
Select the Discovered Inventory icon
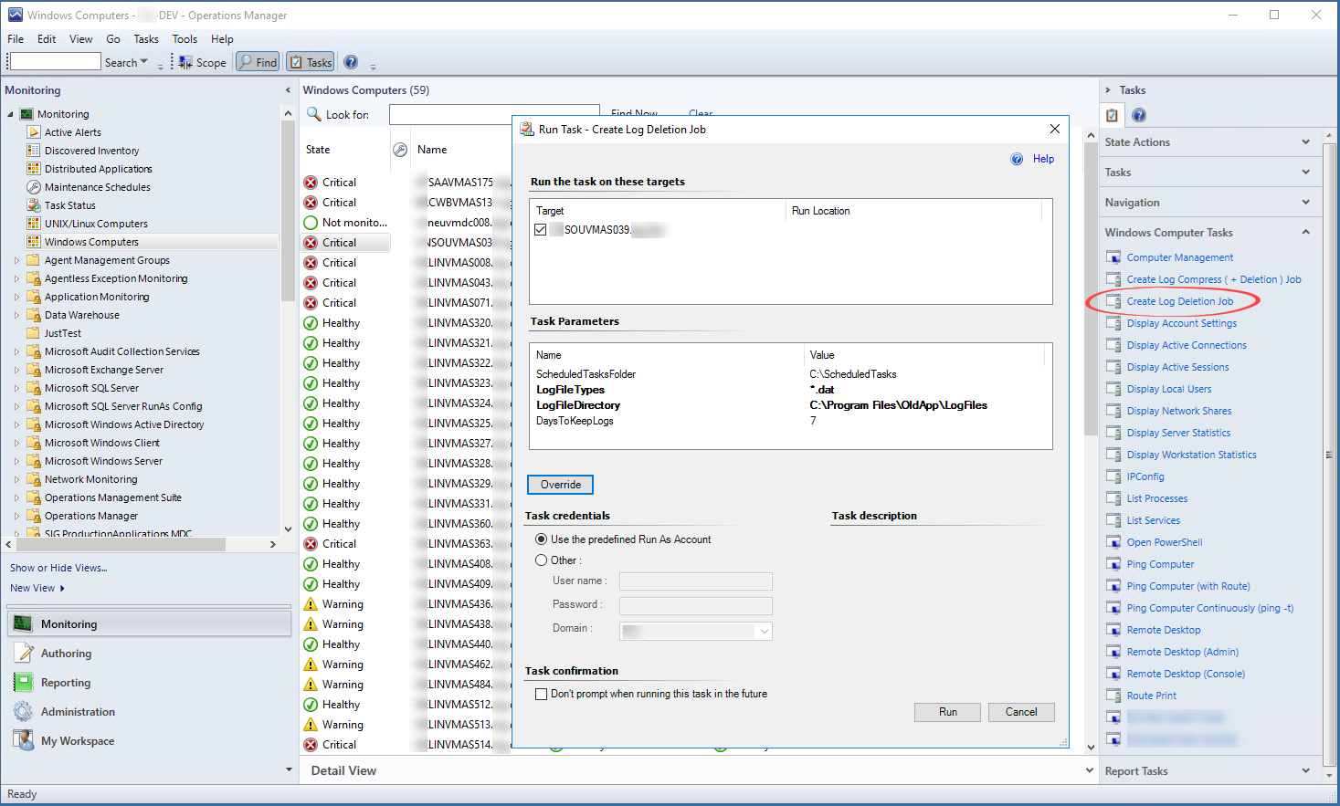click(34, 151)
